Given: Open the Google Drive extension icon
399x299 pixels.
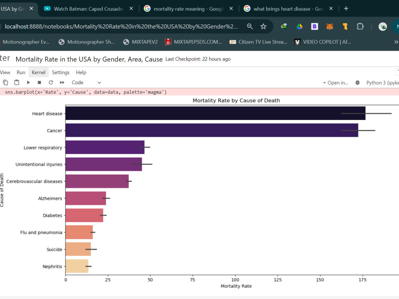Looking at the screenshot, I should click(x=300, y=26).
